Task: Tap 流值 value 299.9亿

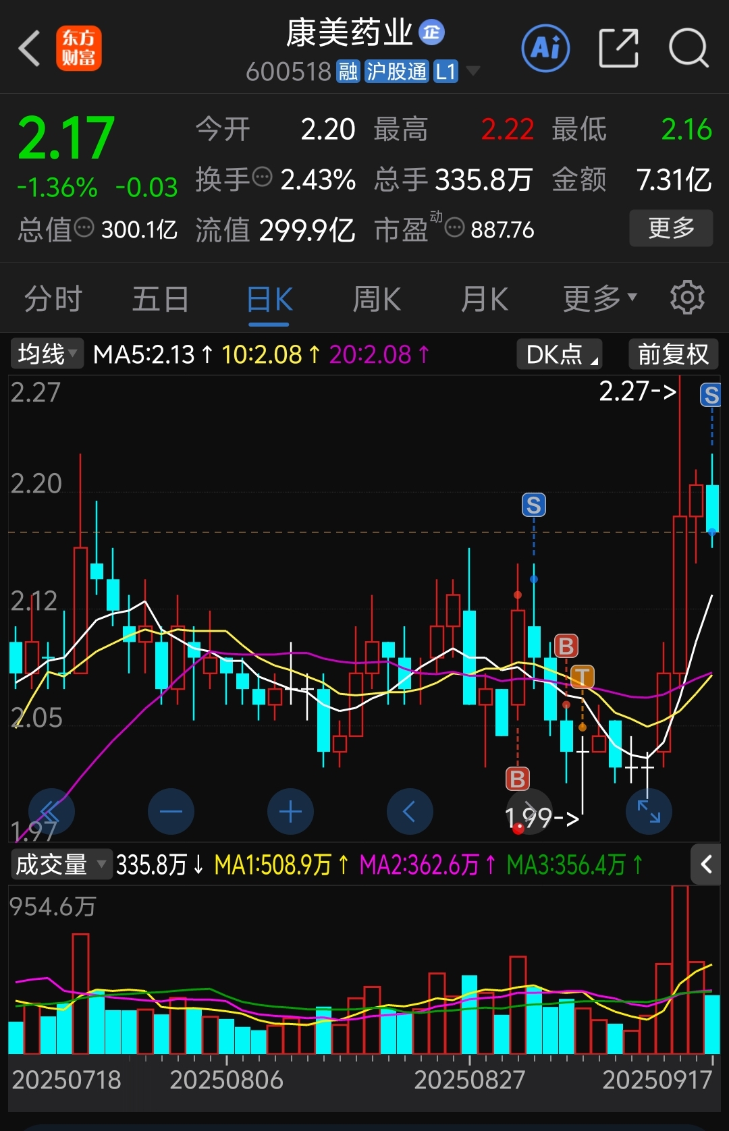Action: click(x=307, y=230)
